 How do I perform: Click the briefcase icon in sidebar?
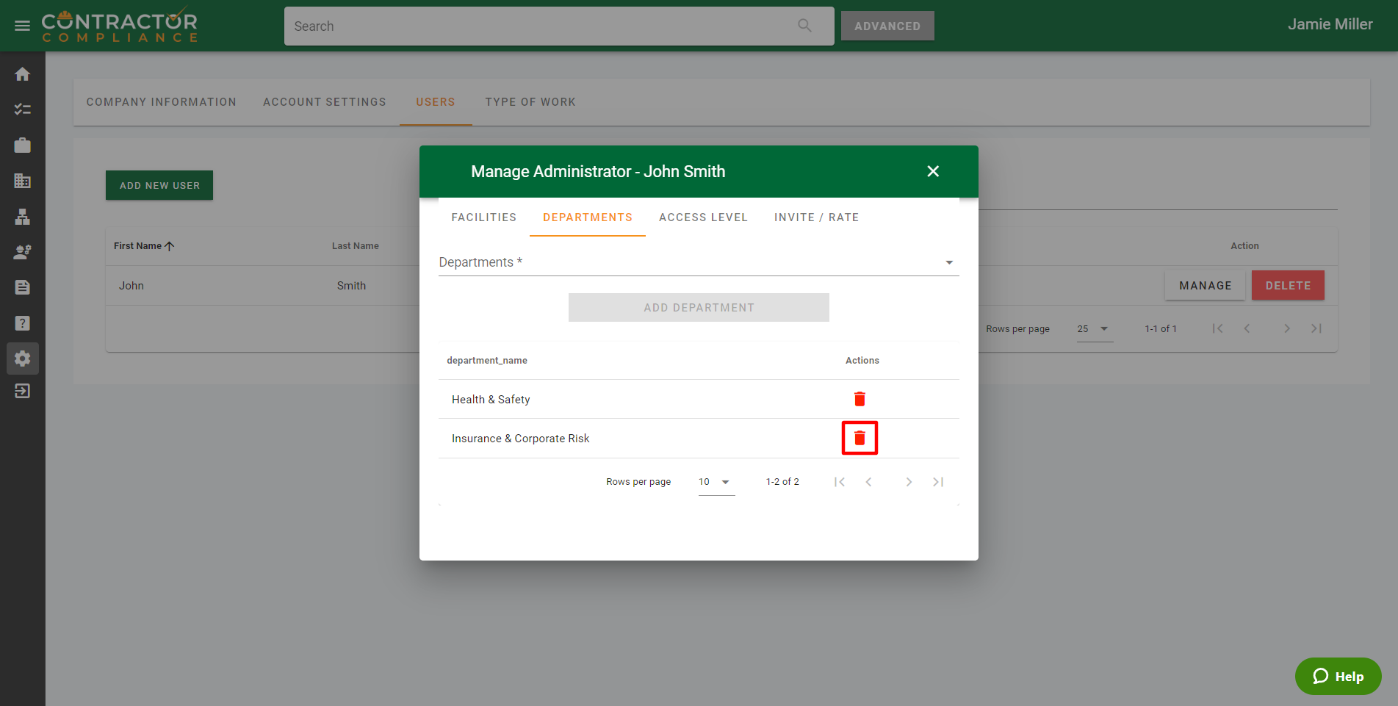pyautogui.click(x=22, y=145)
